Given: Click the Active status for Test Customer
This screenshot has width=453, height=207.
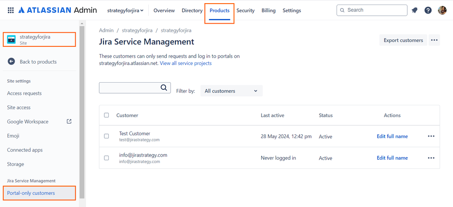Looking at the screenshot, I should [326, 137].
